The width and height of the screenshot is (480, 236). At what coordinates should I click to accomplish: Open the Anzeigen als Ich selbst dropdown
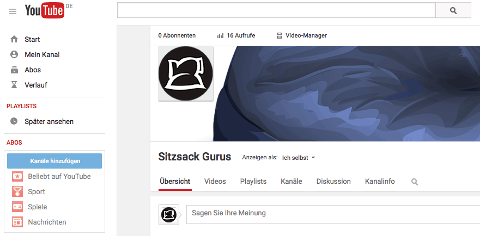299,158
